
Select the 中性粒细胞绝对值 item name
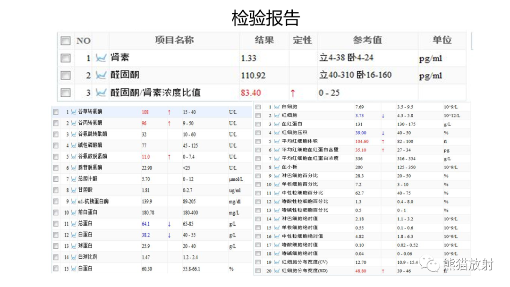coord(302,236)
